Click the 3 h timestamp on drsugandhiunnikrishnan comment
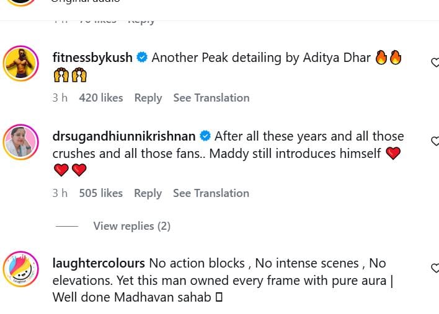Screen dimensions: 439x314 [60, 193]
